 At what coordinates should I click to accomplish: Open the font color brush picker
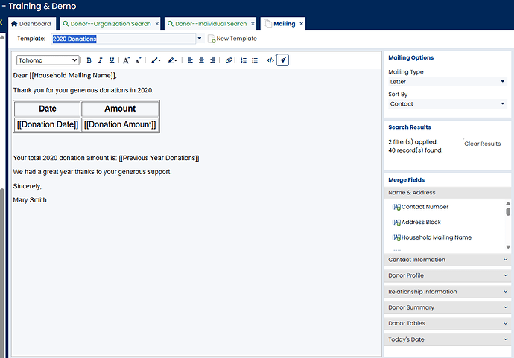pyautogui.click(x=156, y=60)
